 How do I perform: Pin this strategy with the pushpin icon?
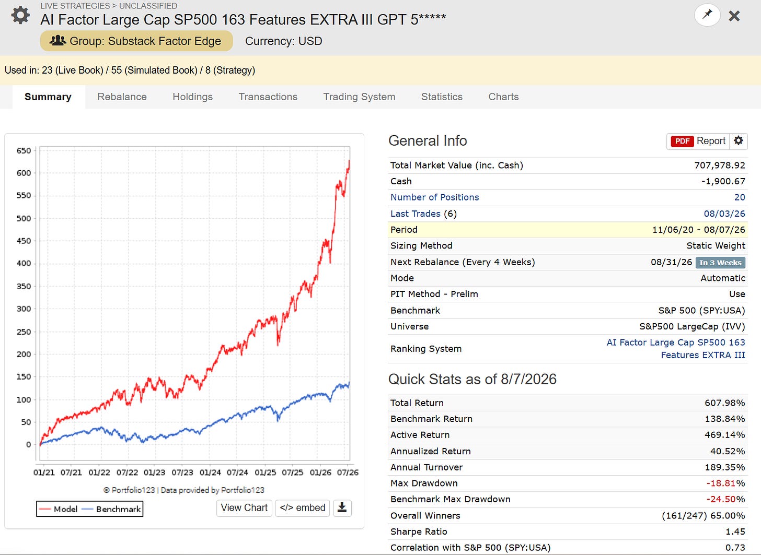(707, 15)
